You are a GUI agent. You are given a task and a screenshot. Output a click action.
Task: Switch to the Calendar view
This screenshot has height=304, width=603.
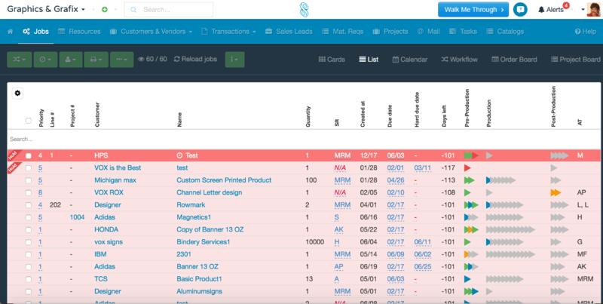(412, 60)
